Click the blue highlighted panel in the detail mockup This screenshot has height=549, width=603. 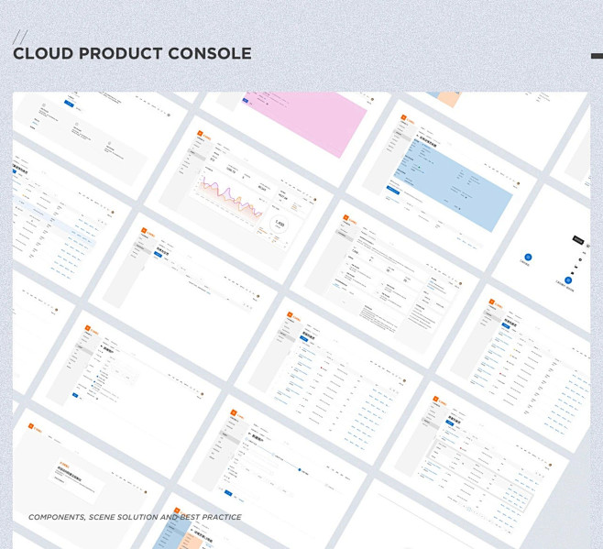(x=454, y=184)
